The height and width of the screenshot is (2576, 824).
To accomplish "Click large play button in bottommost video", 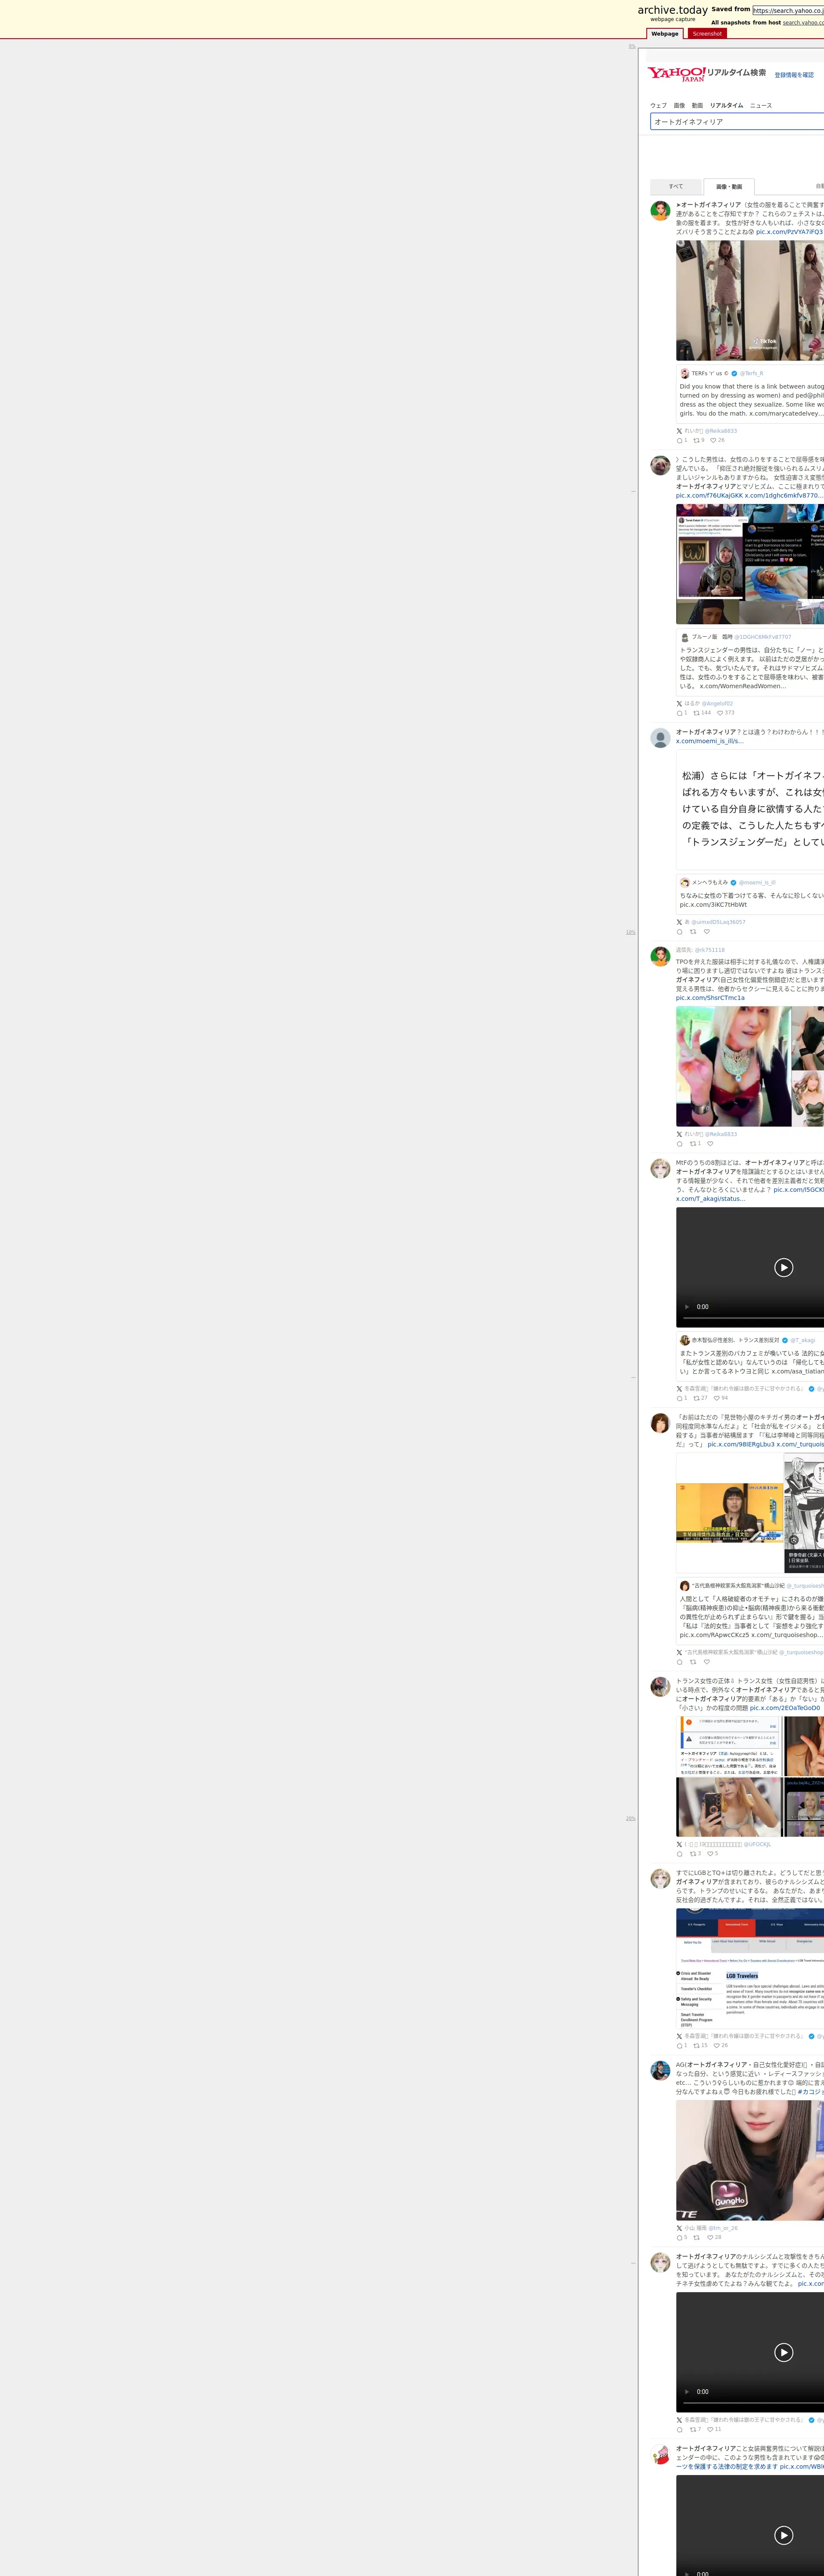I will [784, 2535].
